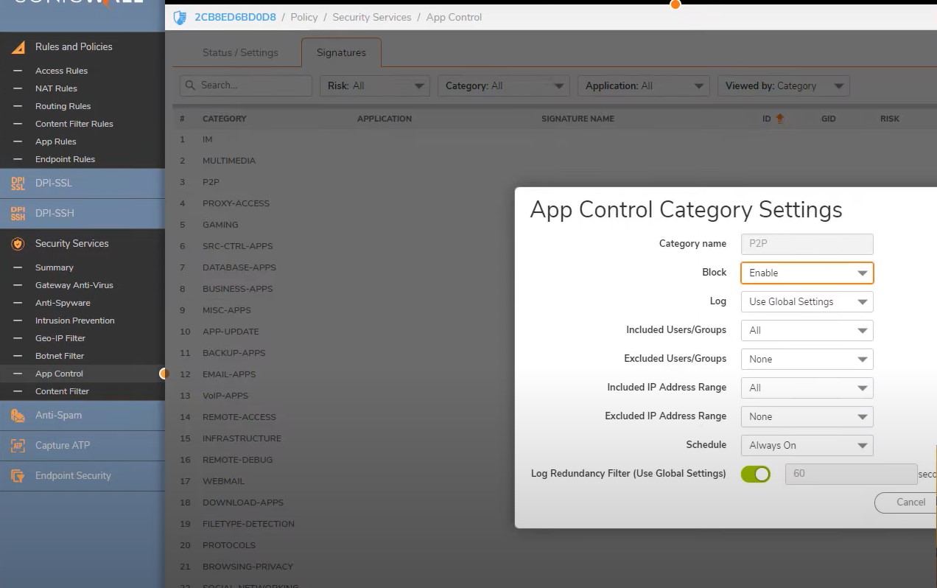Click the Anti-Spam sidebar icon
This screenshot has height=588, width=937.
tap(18, 416)
